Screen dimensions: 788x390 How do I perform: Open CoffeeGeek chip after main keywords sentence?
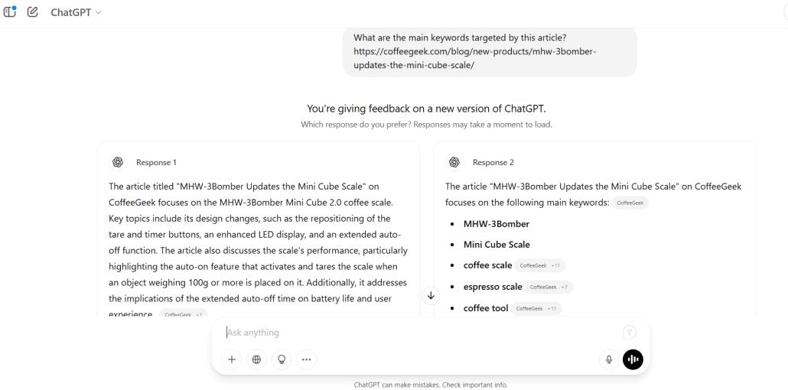tap(630, 203)
